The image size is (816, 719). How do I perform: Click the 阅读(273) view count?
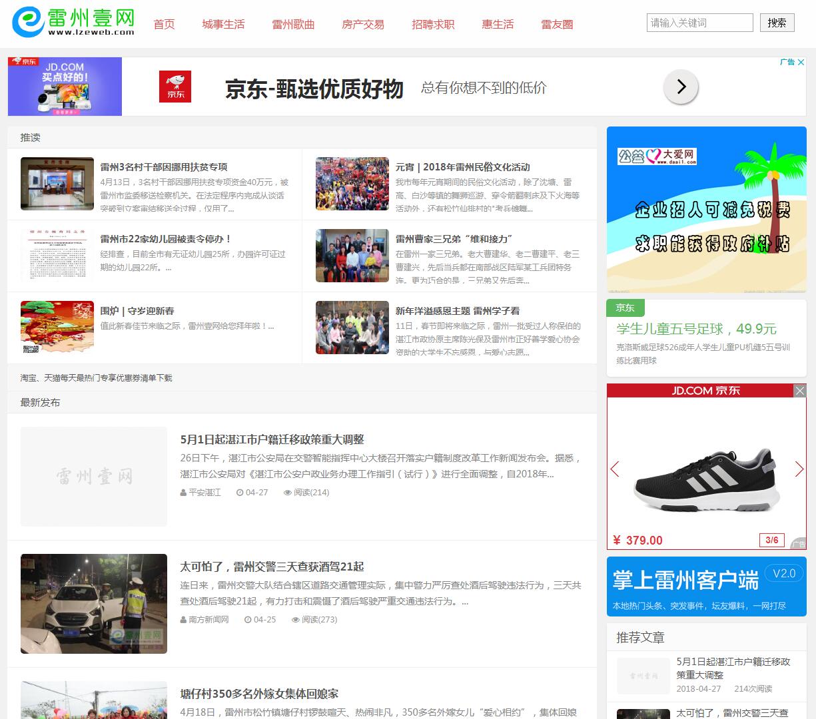pyautogui.click(x=314, y=620)
